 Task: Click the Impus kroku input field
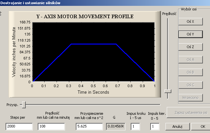136,126
